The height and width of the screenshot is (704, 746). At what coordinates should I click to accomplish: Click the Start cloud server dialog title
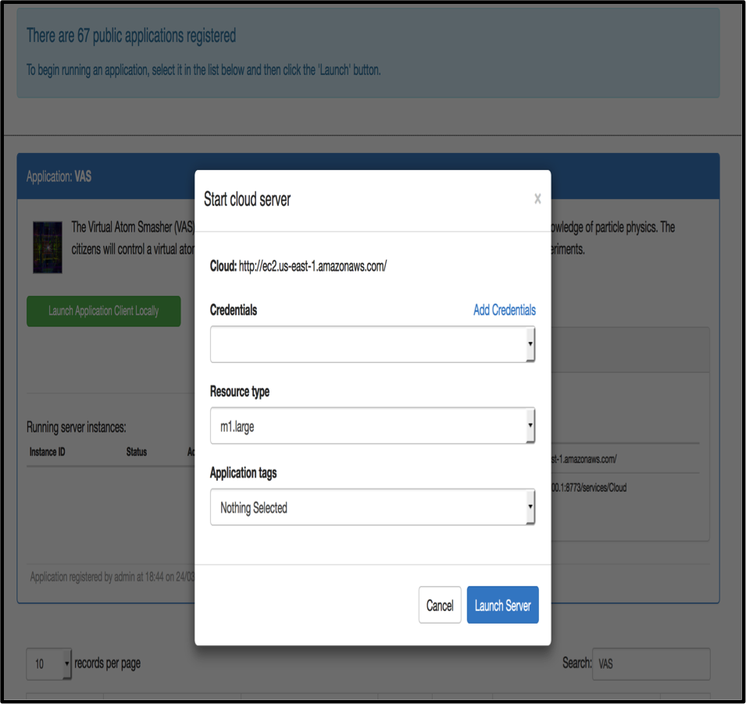point(247,199)
